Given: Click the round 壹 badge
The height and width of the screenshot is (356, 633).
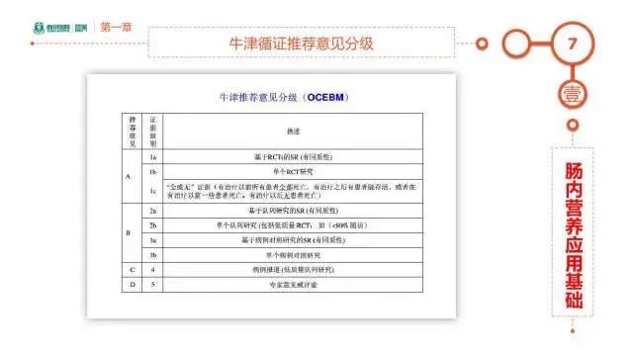Looking at the screenshot, I should (573, 95).
